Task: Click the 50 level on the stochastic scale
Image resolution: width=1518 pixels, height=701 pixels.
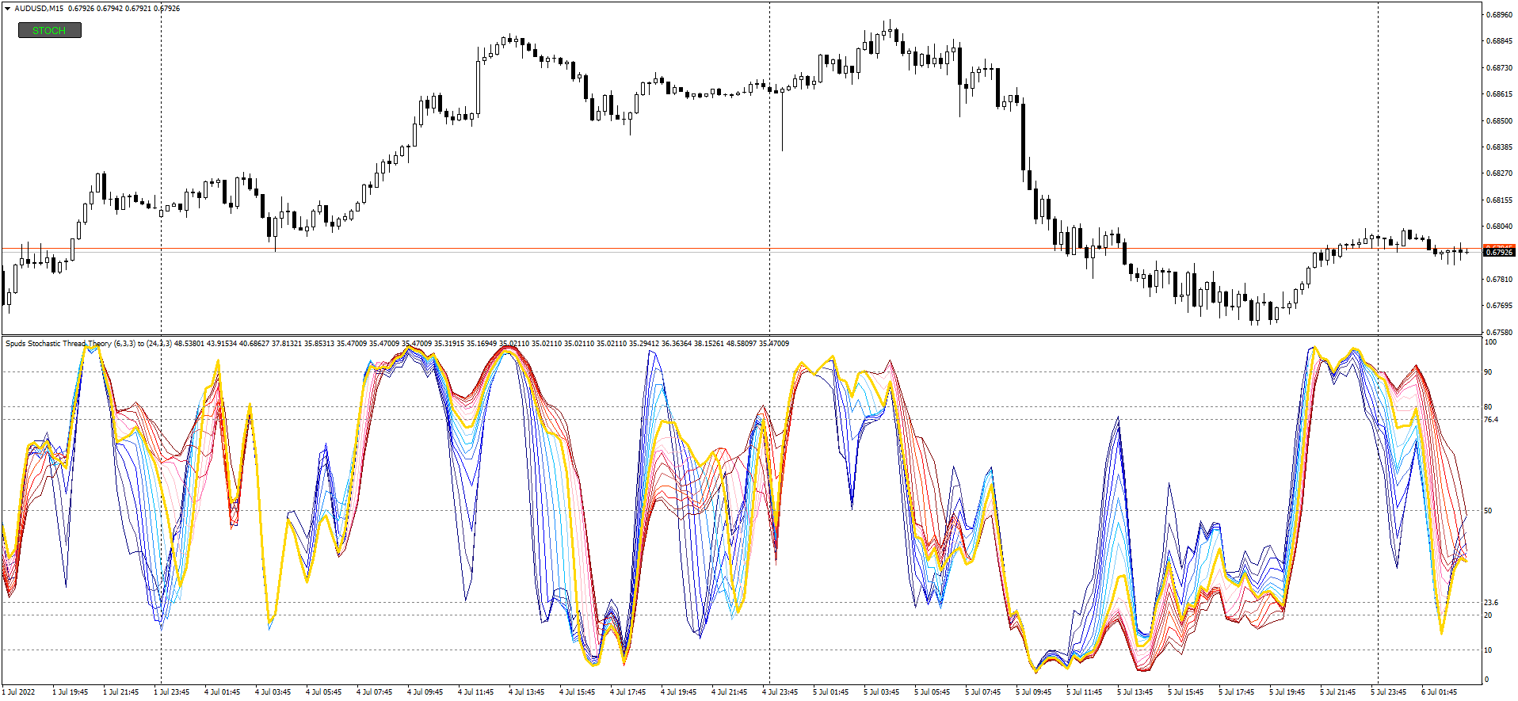Action: [1488, 511]
